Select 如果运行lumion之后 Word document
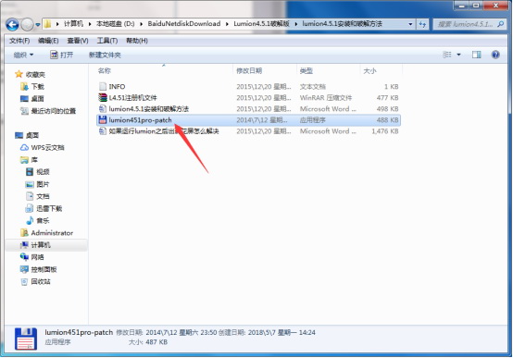 [249, 131]
